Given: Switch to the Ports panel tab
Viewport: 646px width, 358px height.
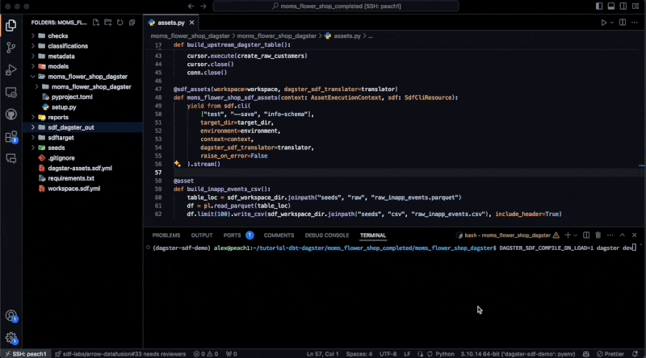Looking at the screenshot, I should tap(232, 235).
